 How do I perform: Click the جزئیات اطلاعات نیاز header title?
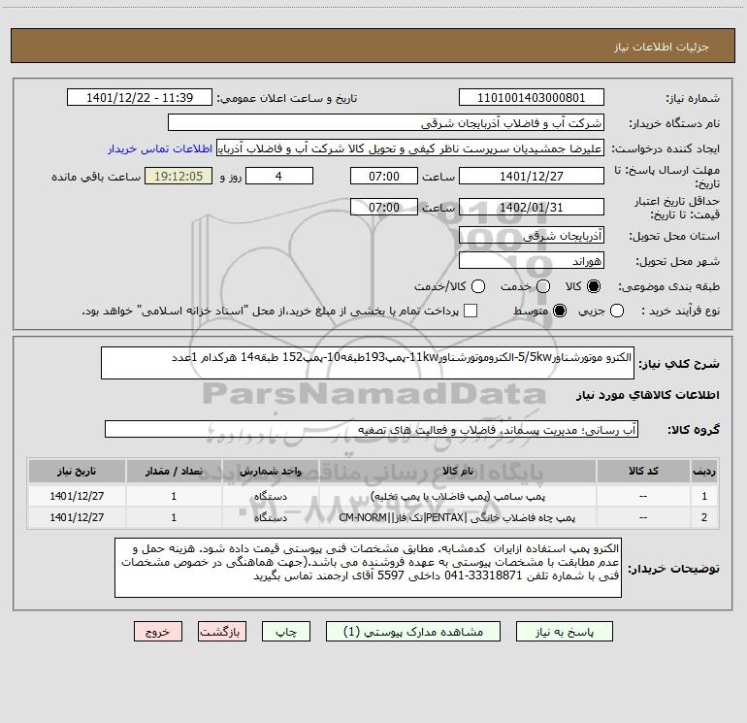[662, 47]
